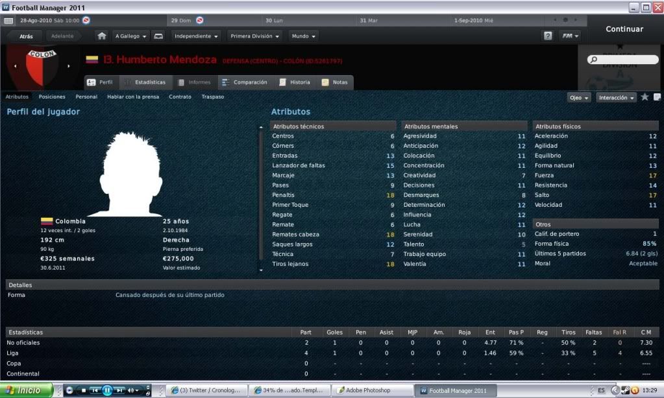The image size is (664, 398).
Task: Show the previous player with the left arrow on the Colón badge
Action: point(15,66)
